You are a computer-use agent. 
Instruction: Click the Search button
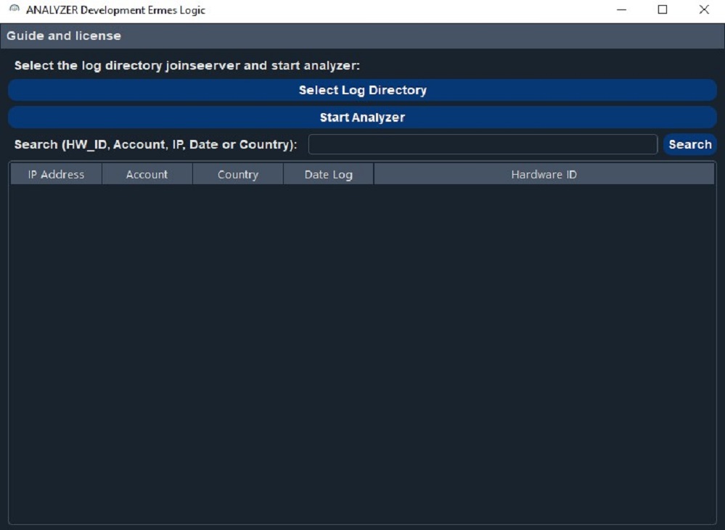(x=689, y=144)
